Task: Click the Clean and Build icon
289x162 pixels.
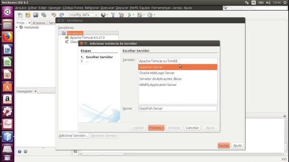Action: point(121,15)
